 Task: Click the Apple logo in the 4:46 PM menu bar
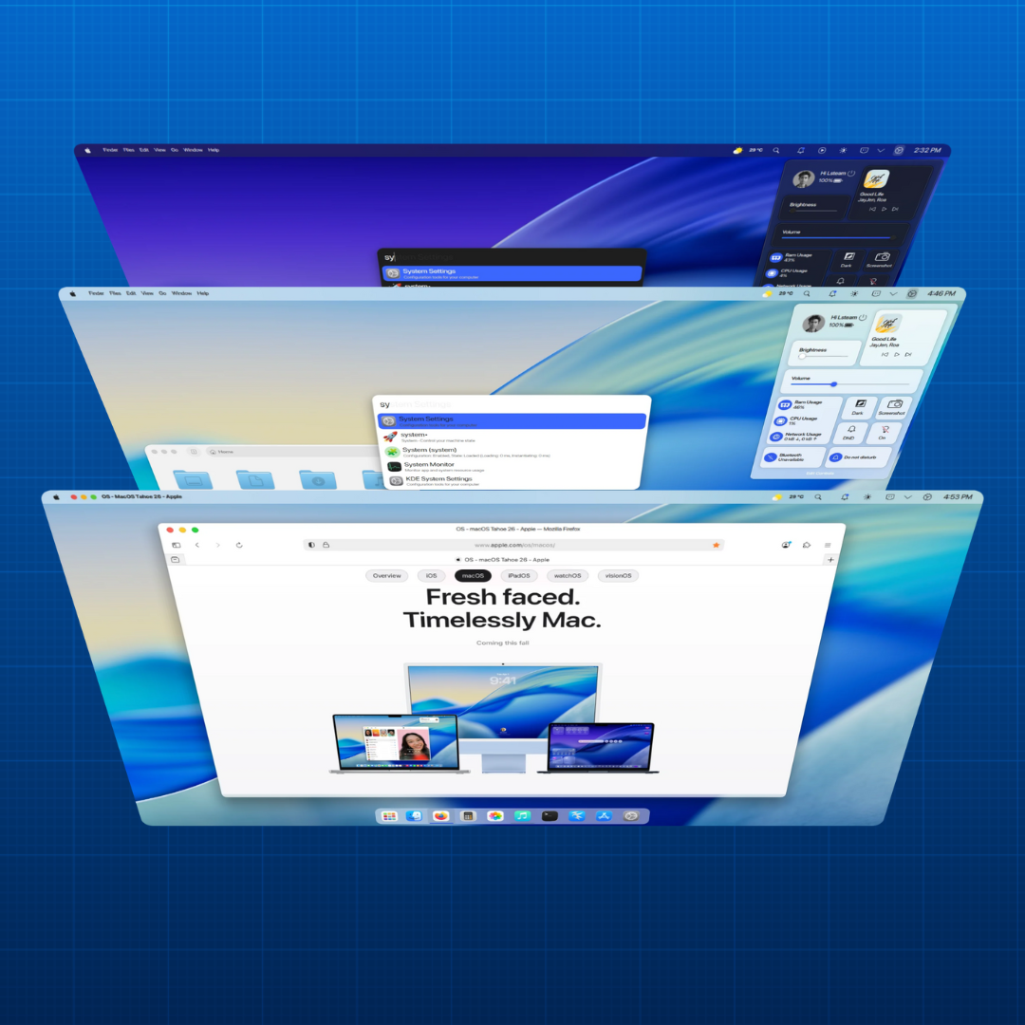tap(72, 293)
